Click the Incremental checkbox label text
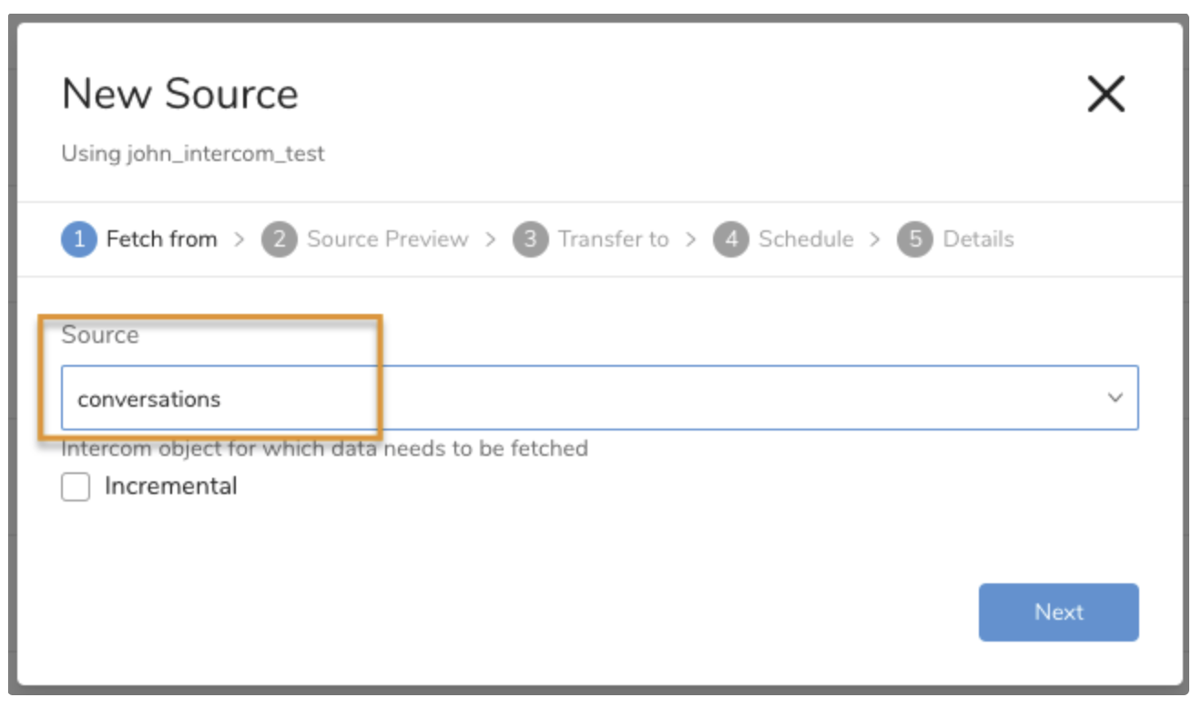Screen dimensions: 1202x708 pyautogui.click(x=170, y=487)
